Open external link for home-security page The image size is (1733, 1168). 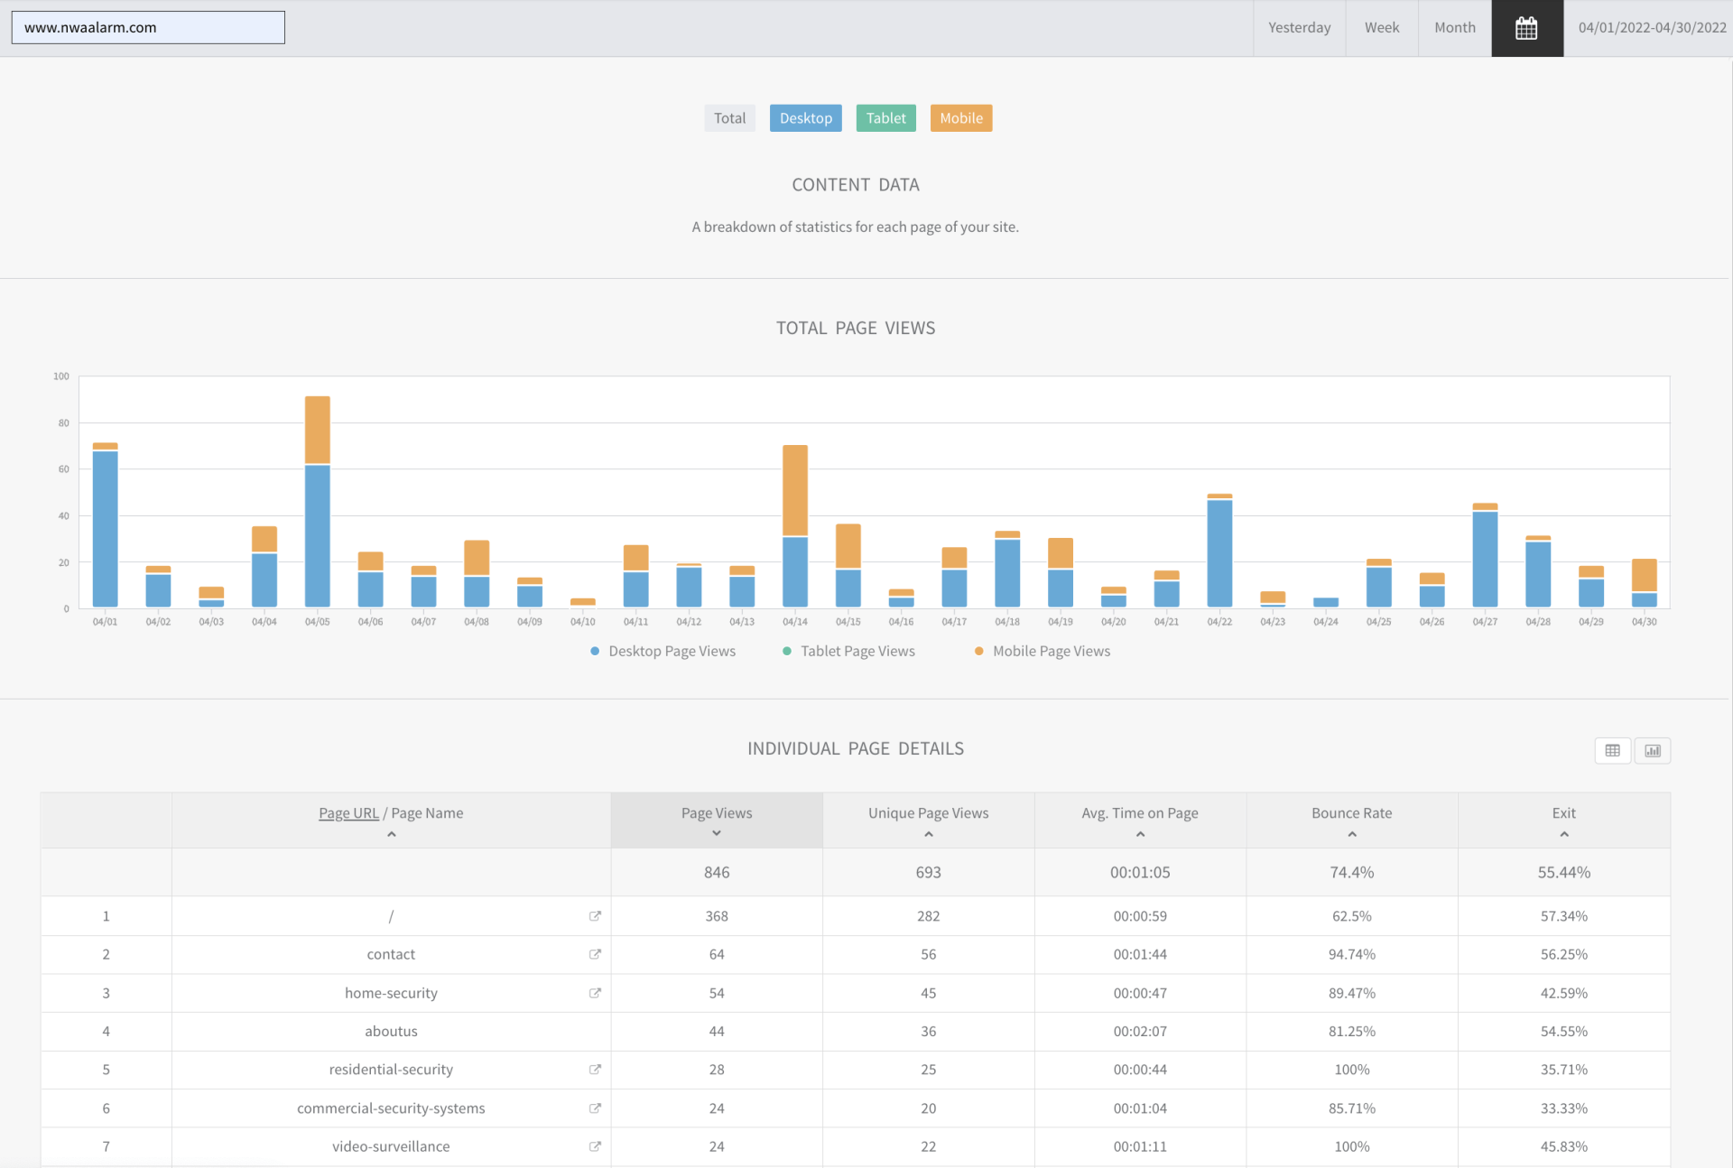point(595,993)
